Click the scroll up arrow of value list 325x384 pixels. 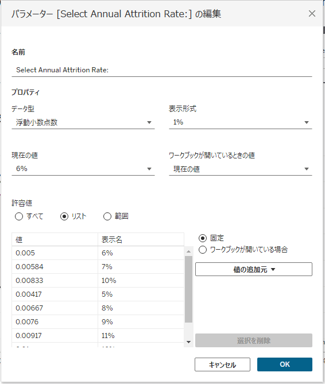click(188, 251)
